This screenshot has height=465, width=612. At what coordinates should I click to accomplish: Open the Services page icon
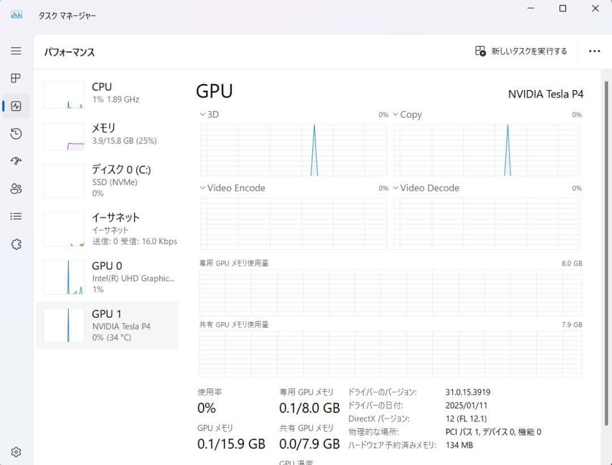(16, 244)
